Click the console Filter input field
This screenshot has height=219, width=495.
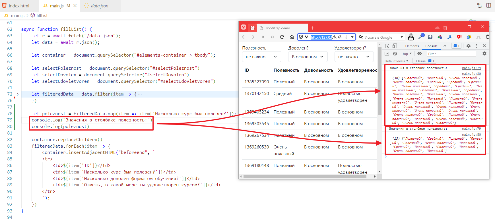pyautogui.click(x=451, y=54)
